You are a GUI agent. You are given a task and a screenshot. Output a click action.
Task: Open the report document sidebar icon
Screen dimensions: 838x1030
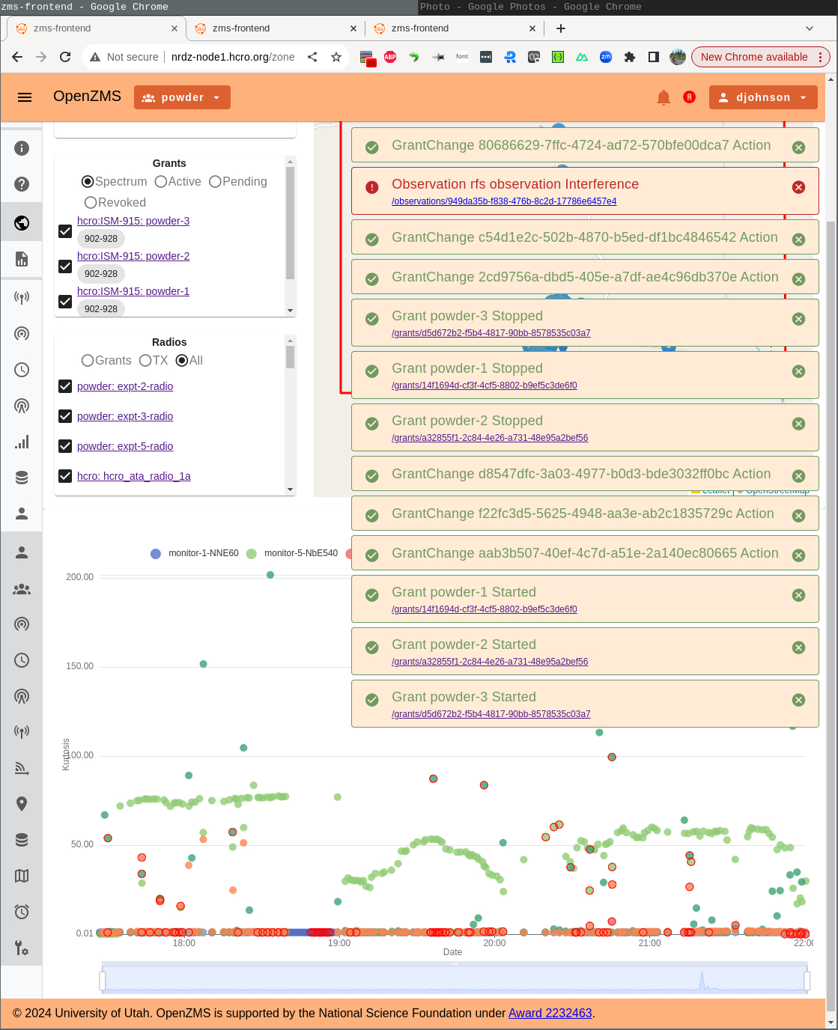[x=22, y=259]
